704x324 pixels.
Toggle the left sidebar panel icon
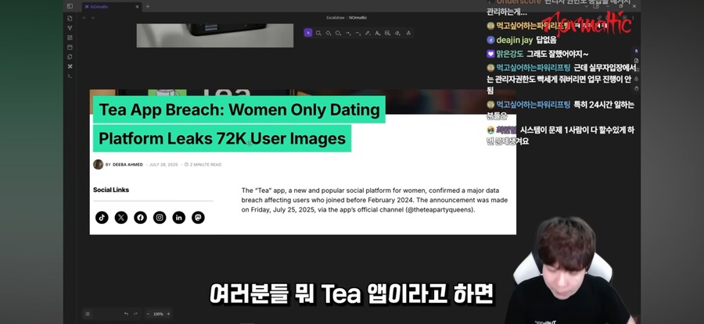coord(70,6)
